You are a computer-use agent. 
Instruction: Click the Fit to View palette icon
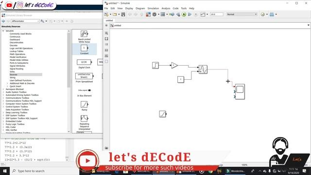coord(106,39)
